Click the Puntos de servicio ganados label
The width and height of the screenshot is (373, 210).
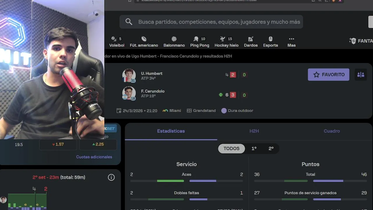click(x=310, y=193)
